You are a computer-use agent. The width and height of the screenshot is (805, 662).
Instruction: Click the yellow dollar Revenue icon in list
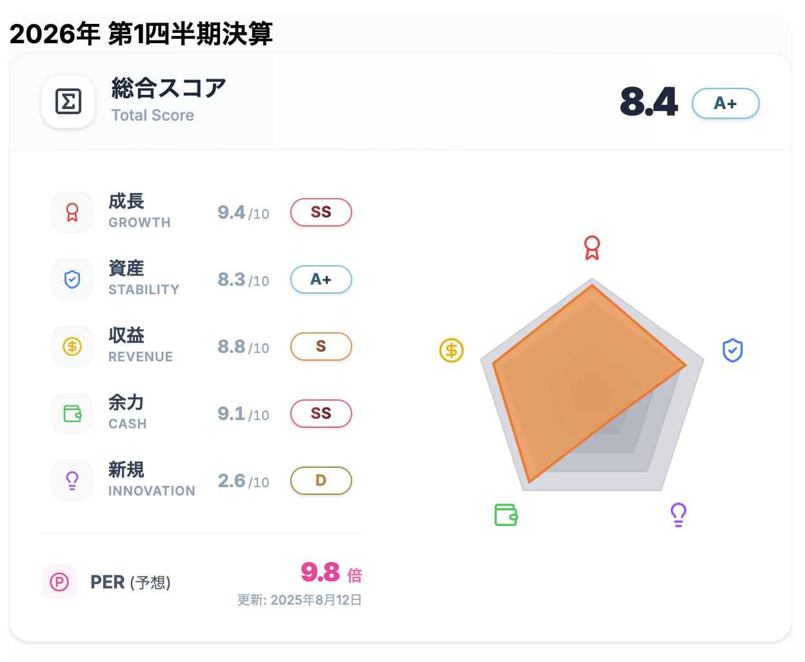click(x=72, y=346)
